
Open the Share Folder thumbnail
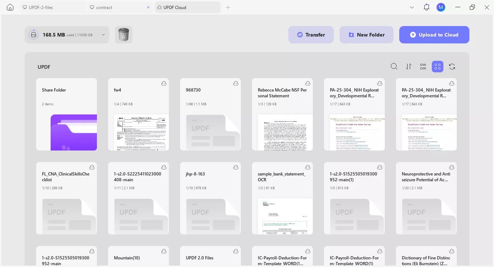(74, 132)
